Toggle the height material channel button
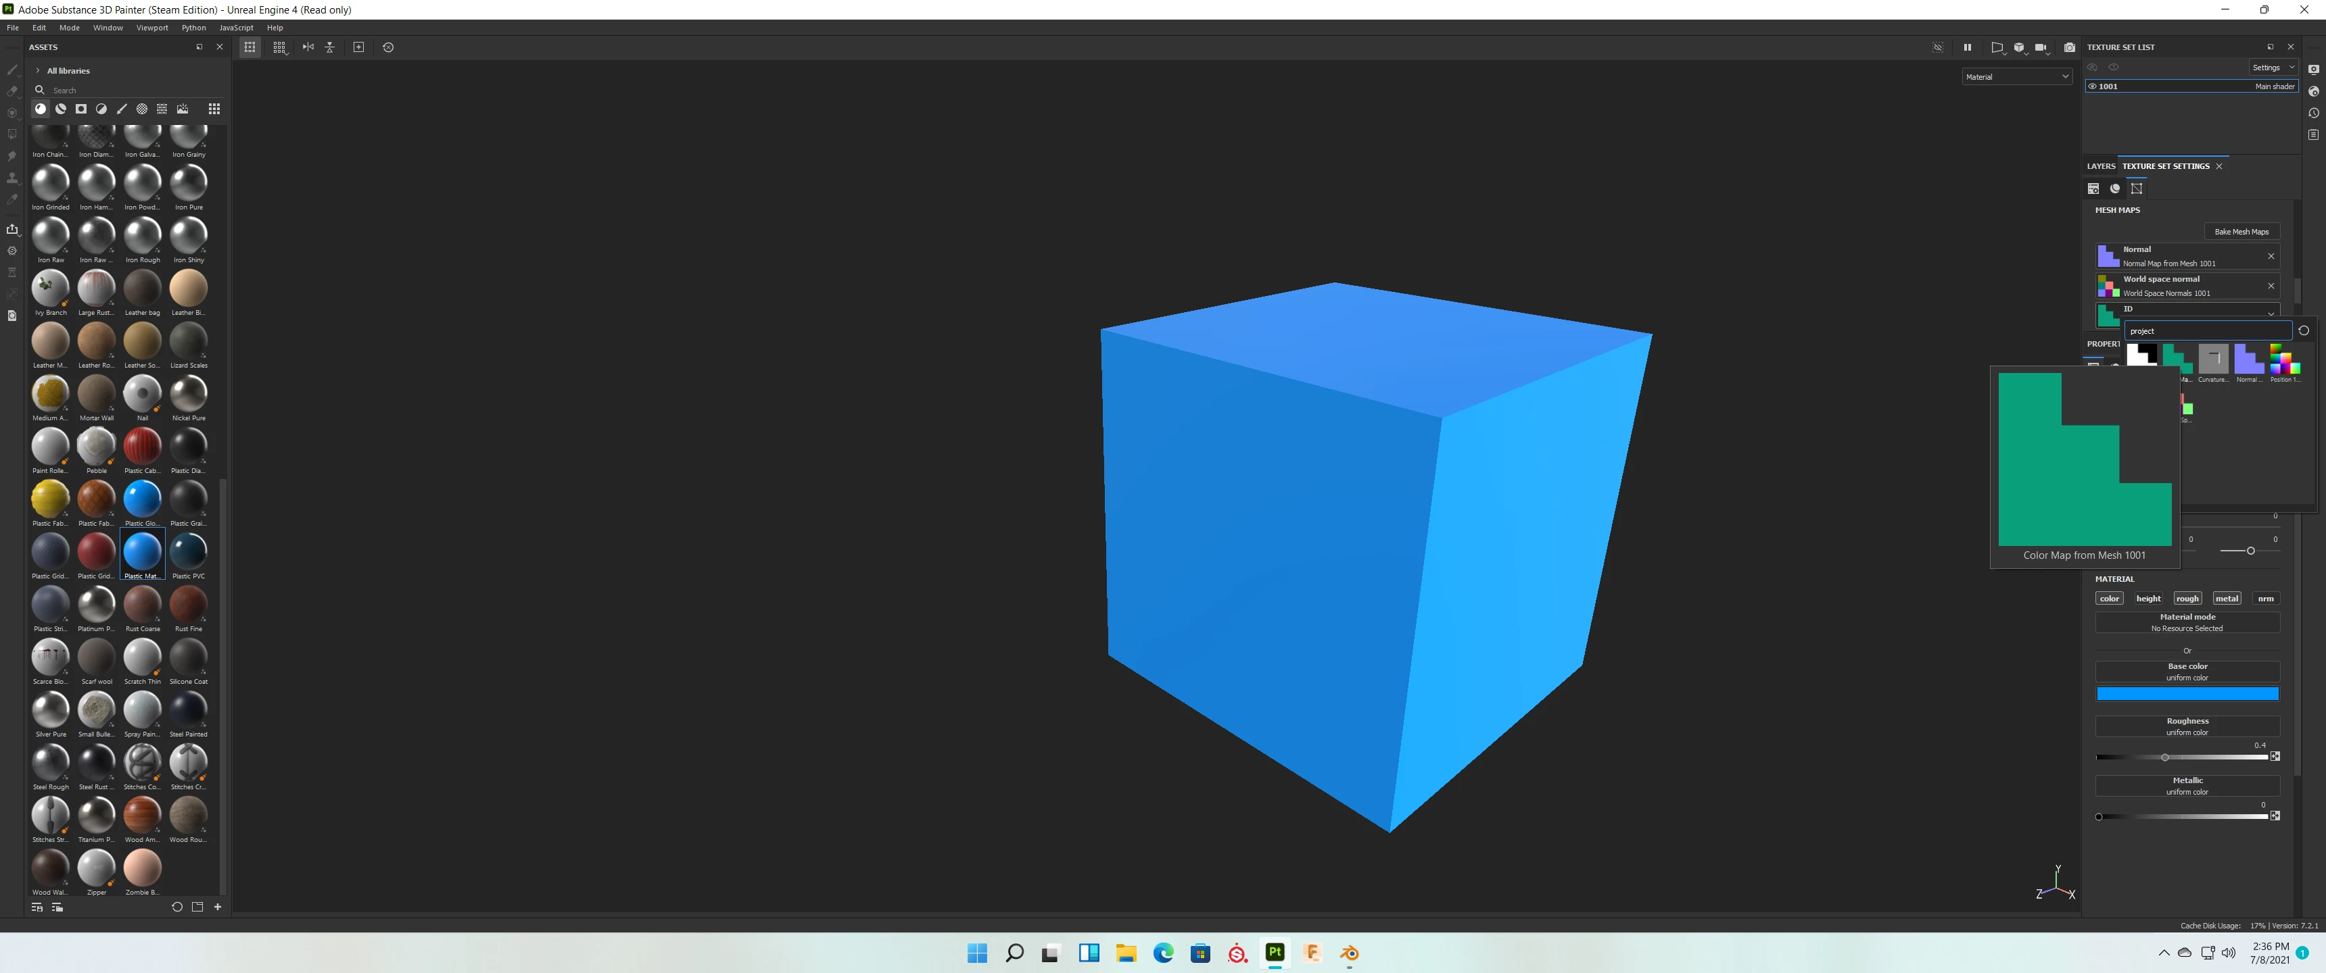2326x973 pixels. (2148, 599)
